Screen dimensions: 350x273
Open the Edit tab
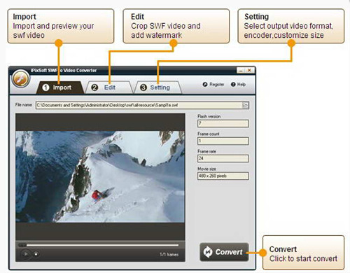pos(108,87)
